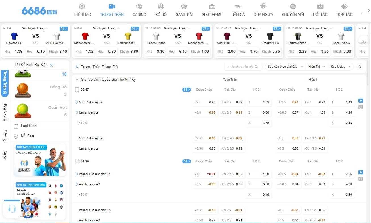Viewport: 371px width, 223px height.
Task: Open the Slot Game section
Action: click(212, 10)
